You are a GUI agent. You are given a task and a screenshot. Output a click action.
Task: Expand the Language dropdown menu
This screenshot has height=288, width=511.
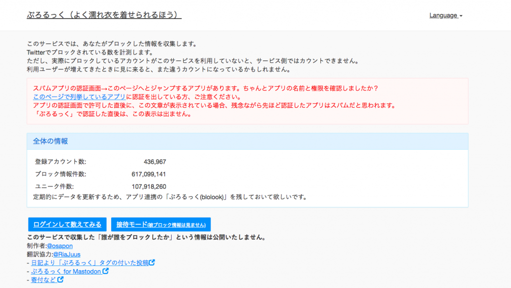point(446,15)
